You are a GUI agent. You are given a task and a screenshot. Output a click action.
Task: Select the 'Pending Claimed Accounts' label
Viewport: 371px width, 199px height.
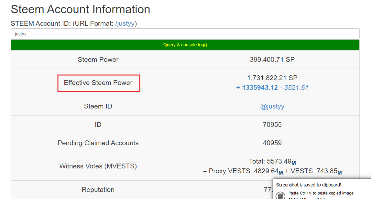pyautogui.click(x=98, y=143)
